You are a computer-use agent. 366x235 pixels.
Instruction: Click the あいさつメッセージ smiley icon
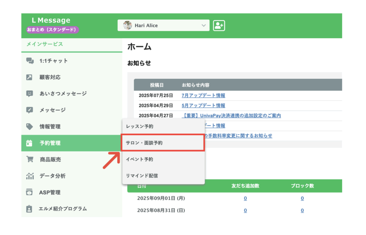pos(30,94)
